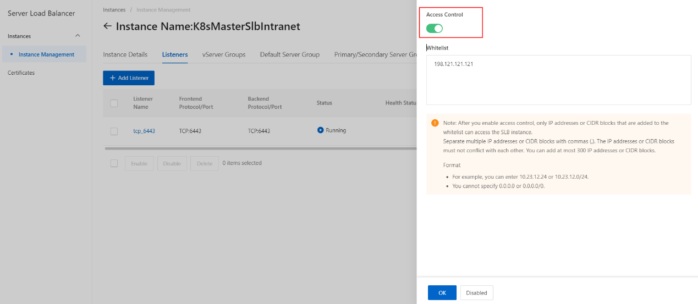Click the orange warning icon in the note
Screen dimensions: 698x304
pos(435,123)
